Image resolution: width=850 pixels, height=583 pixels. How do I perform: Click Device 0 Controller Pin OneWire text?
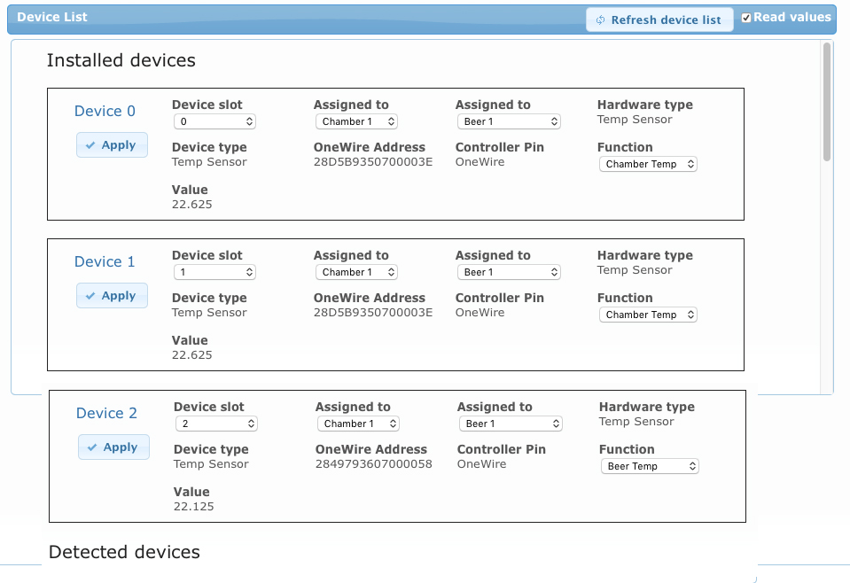(x=480, y=162)
